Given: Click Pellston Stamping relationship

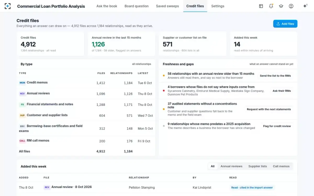Looking at the screenshot, I should coord(142,187).
